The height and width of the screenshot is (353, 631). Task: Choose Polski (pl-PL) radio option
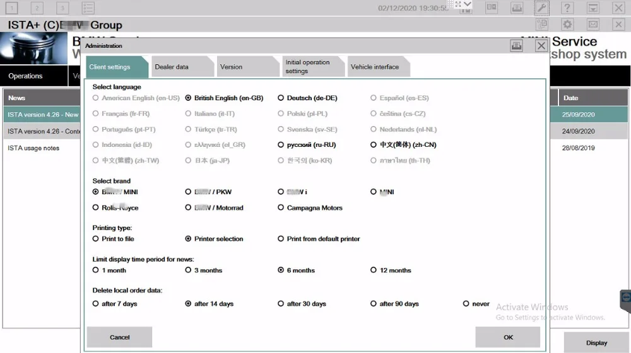pyautogui.click(x=303, y=114)
